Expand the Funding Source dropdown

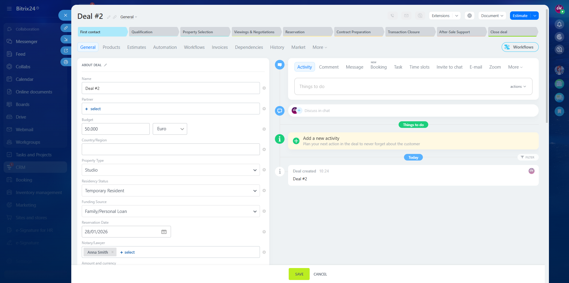[x=170, y=211]
